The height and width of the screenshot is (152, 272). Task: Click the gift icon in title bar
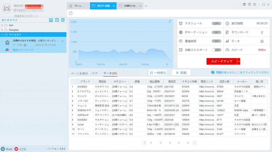pyautogui.click(x=244, y=4)
